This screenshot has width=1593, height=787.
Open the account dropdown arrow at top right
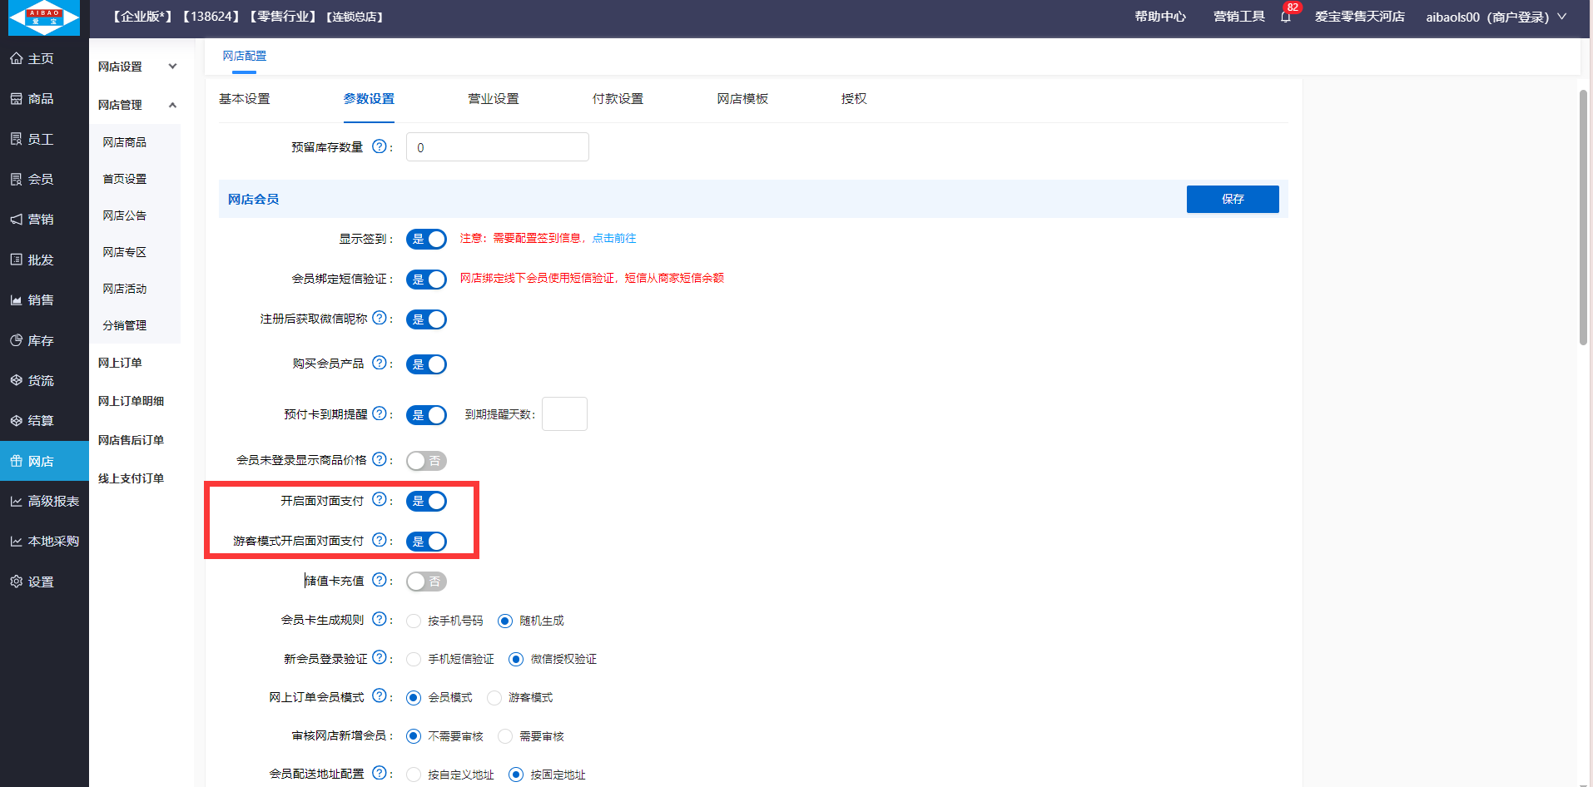pyautogui.click(x=1562, y=17)
